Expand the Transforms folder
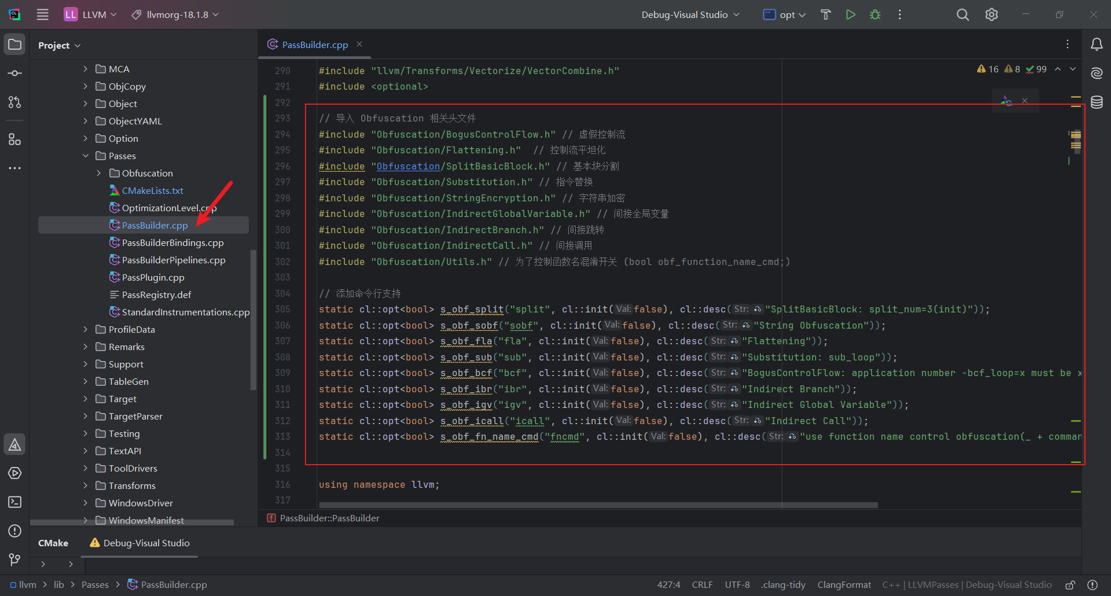 [x=86, y=485]
